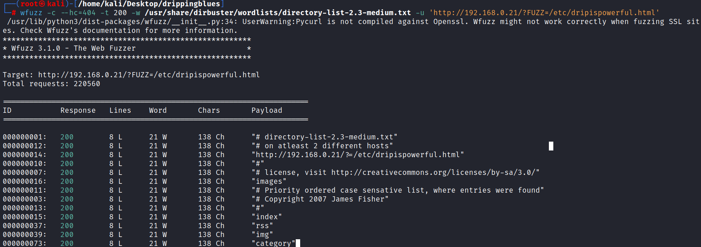This screenshot has height=247, width=701.
Task: Click the kali skull icon in prompt
Action: click(x=42, y=4)
